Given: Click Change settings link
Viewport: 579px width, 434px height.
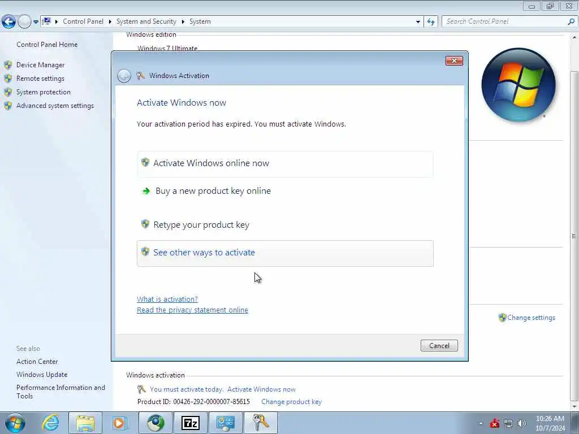Looking at the screenshot, I should tap(531, 318).
